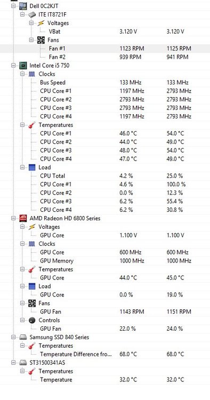Click the Samsung SSD 840 drive icon
This screenshot has height=400, width=210.
coord(23,337)
